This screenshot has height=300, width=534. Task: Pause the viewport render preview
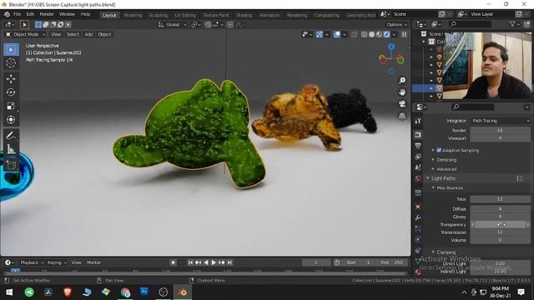404,34
